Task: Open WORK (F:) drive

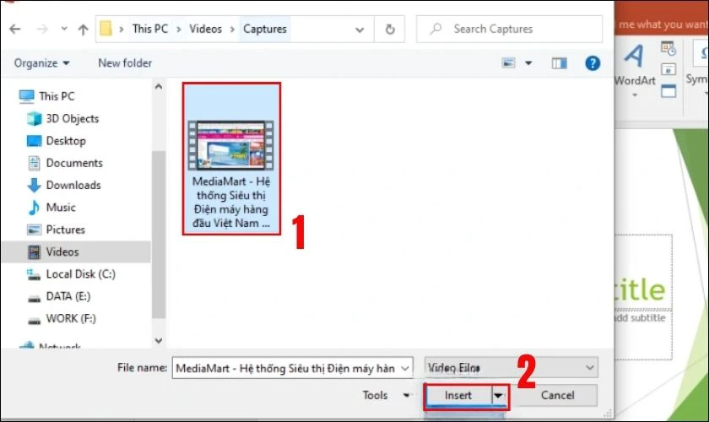Action: pyautogui.click(x=62, y=318)
